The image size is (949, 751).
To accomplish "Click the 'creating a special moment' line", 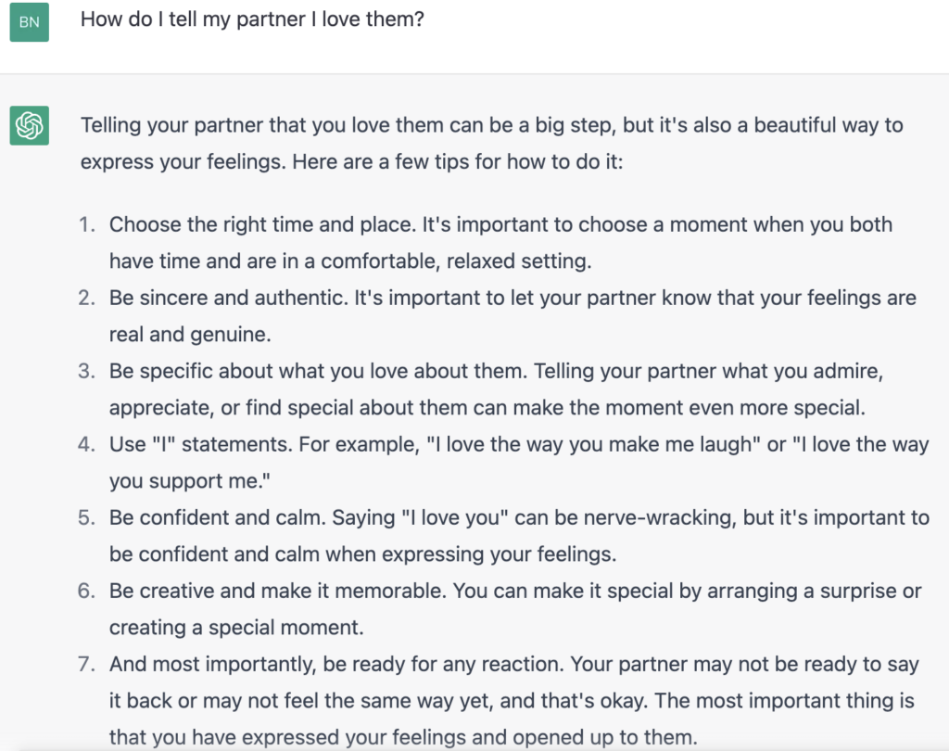I will [236, 628].
